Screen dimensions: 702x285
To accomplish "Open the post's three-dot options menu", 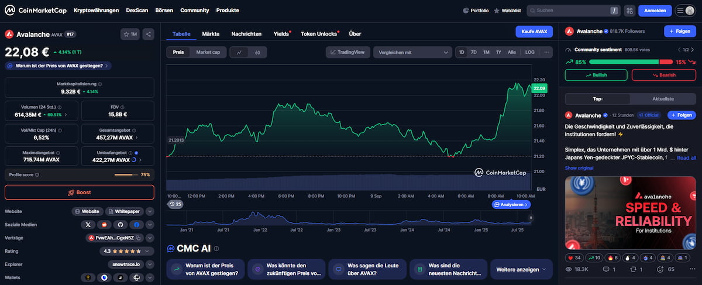I will tap(694, 270).
